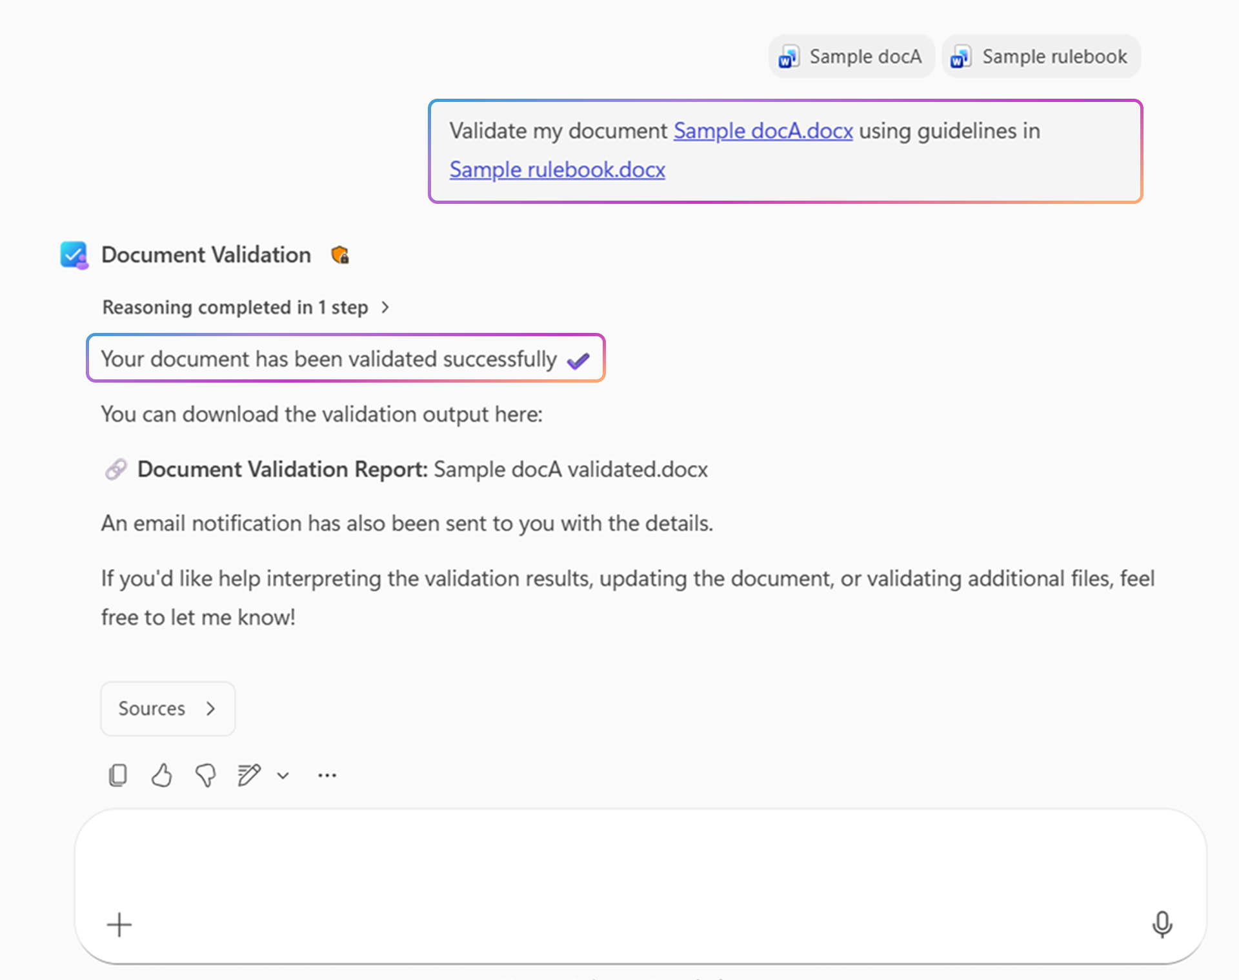
Task: Click the orange shield lock icon
Action: coord(340,255)
